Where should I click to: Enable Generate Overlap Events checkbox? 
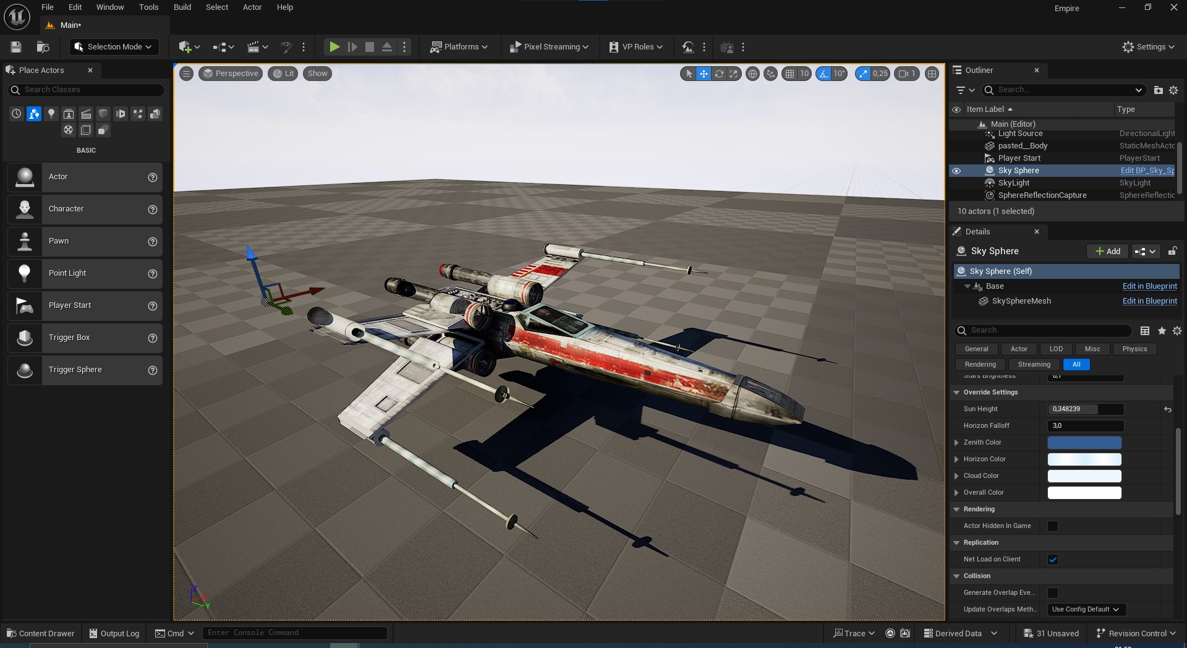point(1053,593)
